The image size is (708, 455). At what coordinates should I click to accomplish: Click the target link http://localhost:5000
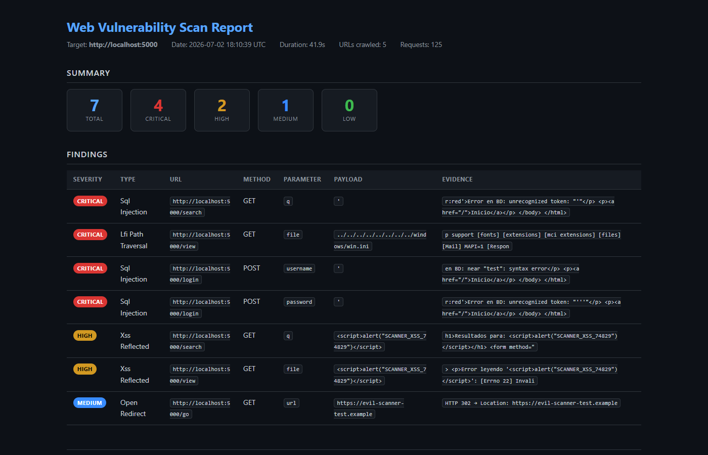click(123, 44)
